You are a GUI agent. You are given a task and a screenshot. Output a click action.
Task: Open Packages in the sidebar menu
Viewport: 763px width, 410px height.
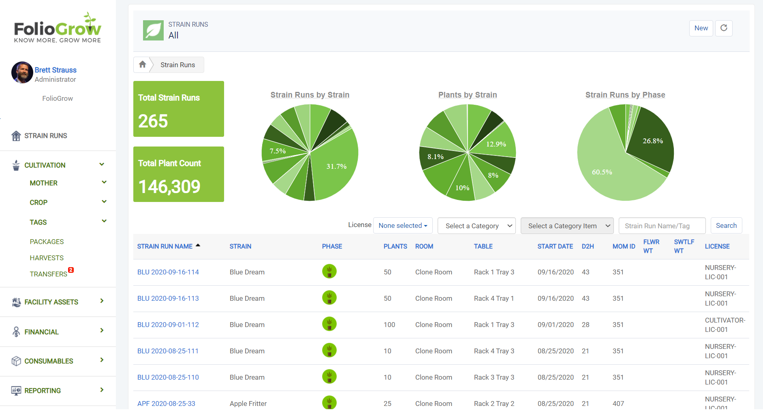coord(47,242)
